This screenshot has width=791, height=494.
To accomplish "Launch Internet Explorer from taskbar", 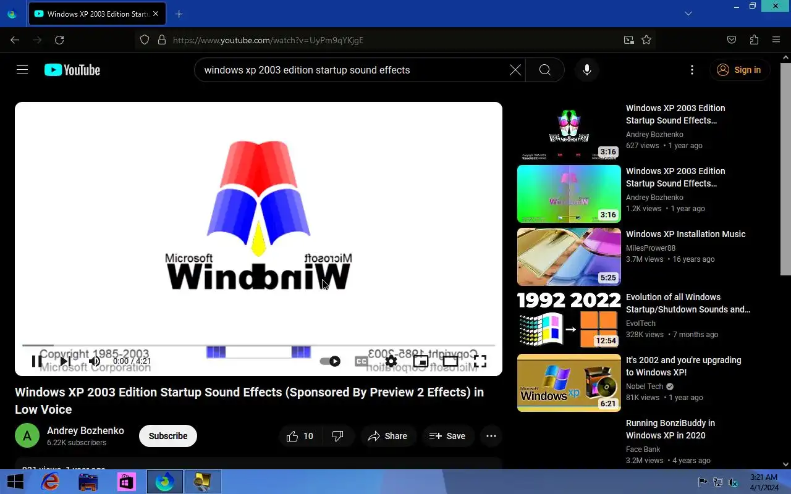I will click(x=50, y=482).
